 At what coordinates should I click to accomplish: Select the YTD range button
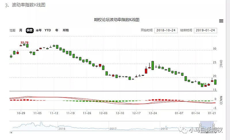(48, 30)
